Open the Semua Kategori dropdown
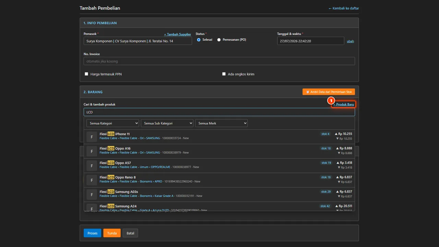Viewport: 439px width, 247px height. pyautogui.click(x=112, y=123)
